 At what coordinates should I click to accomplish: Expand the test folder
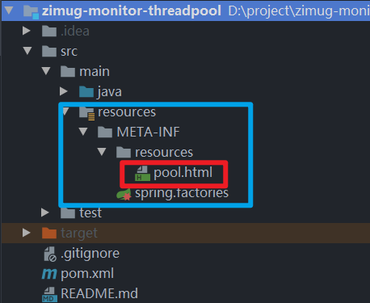(45, 213)
